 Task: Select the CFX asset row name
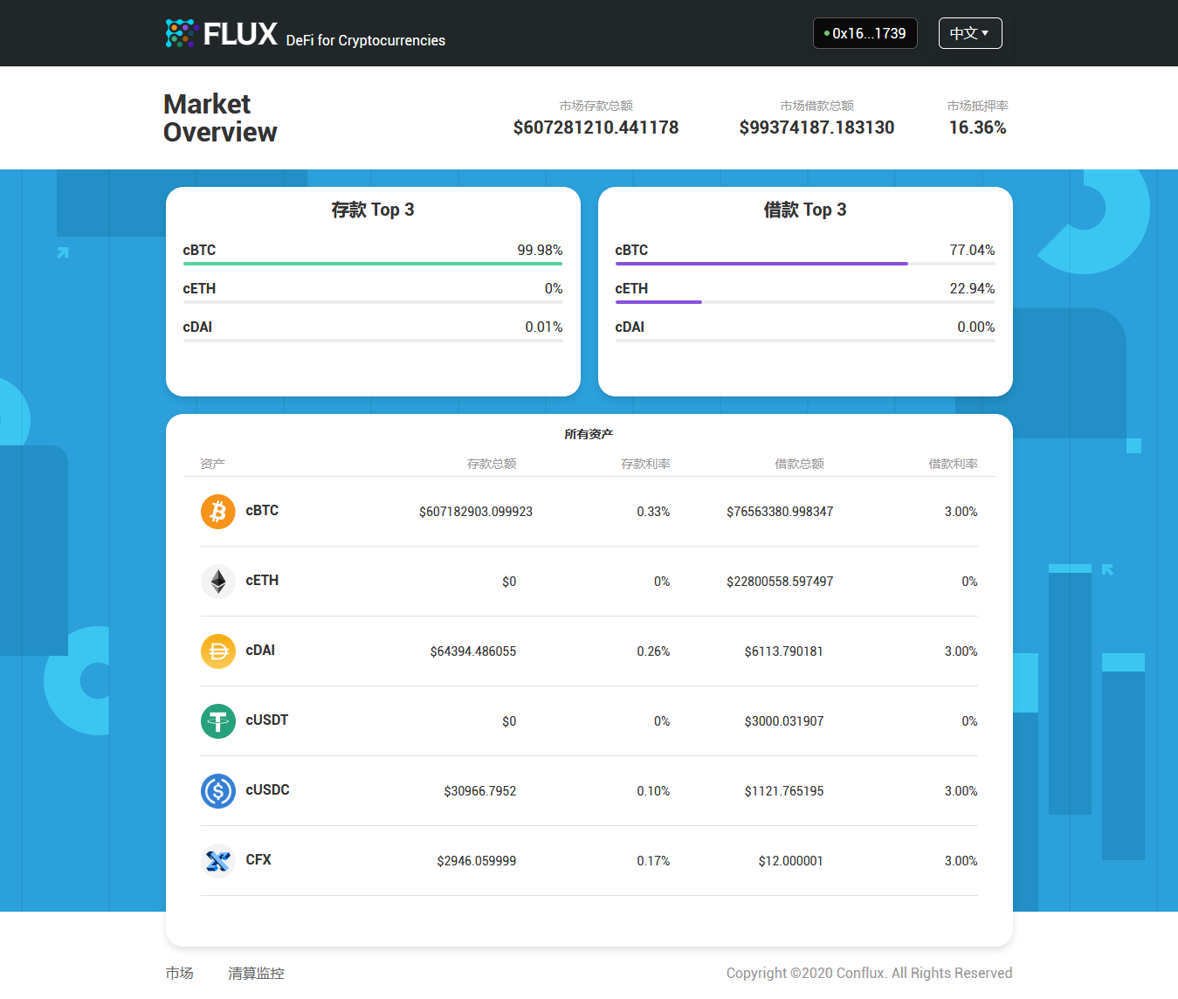pos(258,860)
